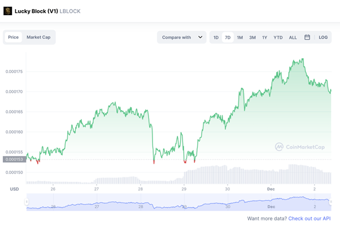The height and width of the screenshot is (225, 340).
Task: Choose the 7D time range
Action: [x=228, y=37]
